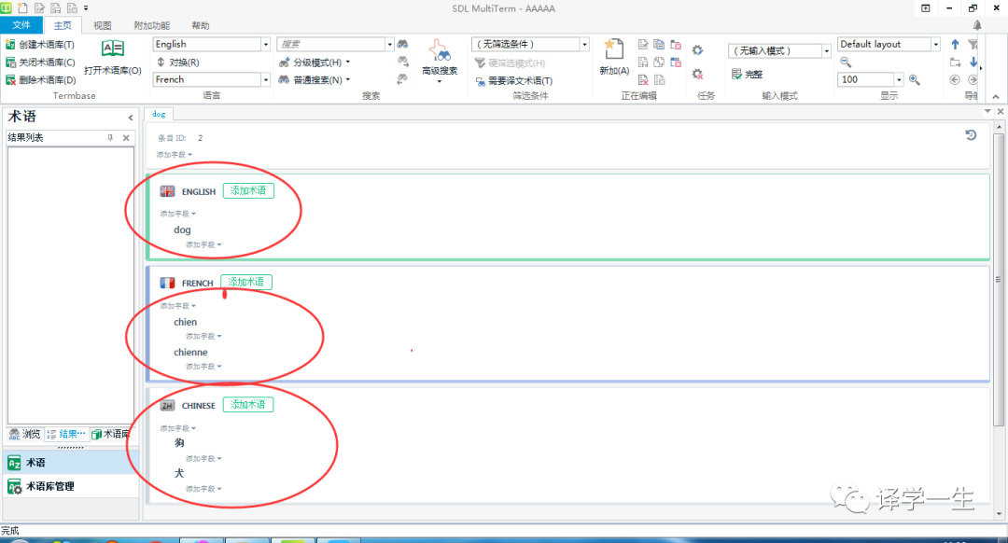1008x543 pixels.
Task: Toggle 需要译文术语(T) filter
Action: pyautogui.click(x=513, y=81)
